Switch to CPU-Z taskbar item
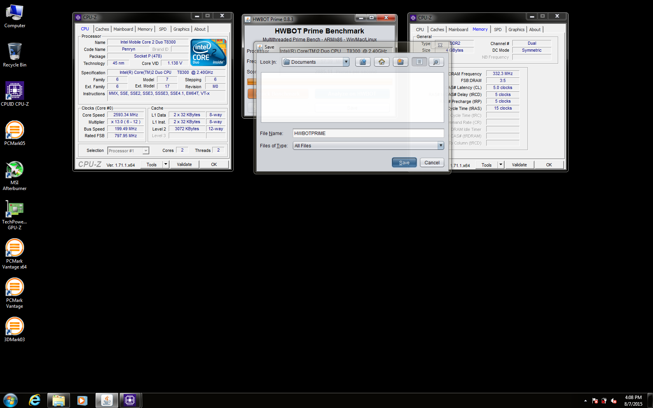Image resolution: width=653 pixels, height=408 pixels. coord(130,400)
